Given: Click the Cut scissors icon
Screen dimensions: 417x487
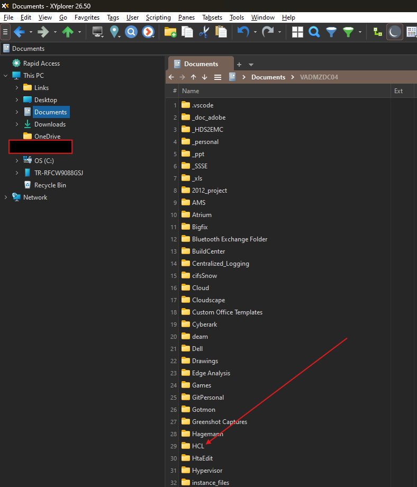Looking at the screenshot, I should click(204, 32).
